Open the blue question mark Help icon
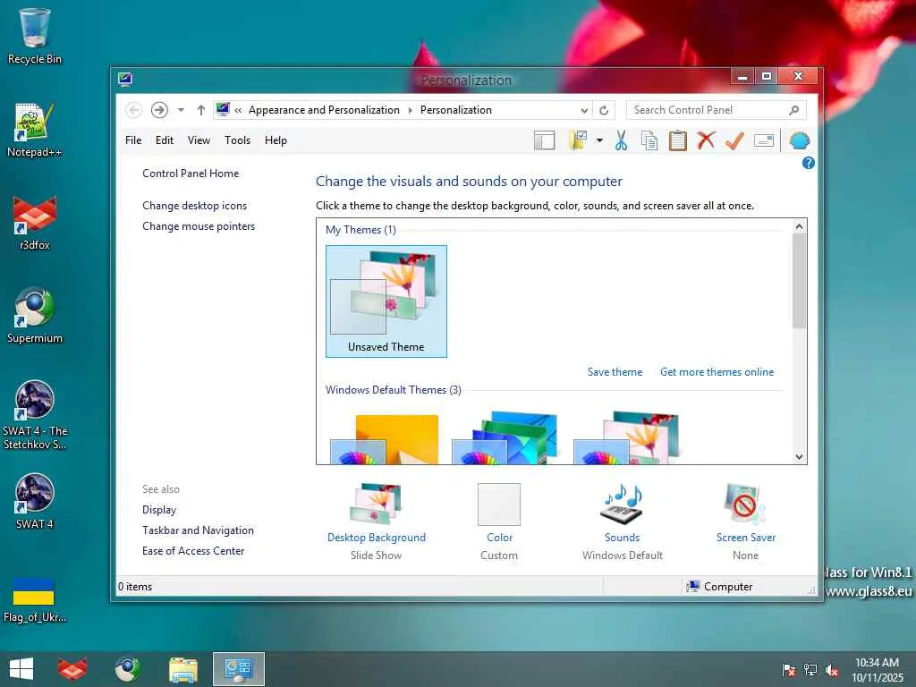The height and width of the screenshot is (687, 916). point(808,163)
